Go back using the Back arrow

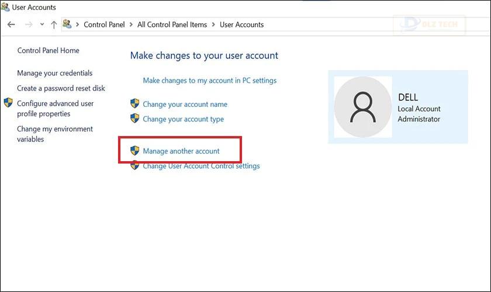click(11, 25)
